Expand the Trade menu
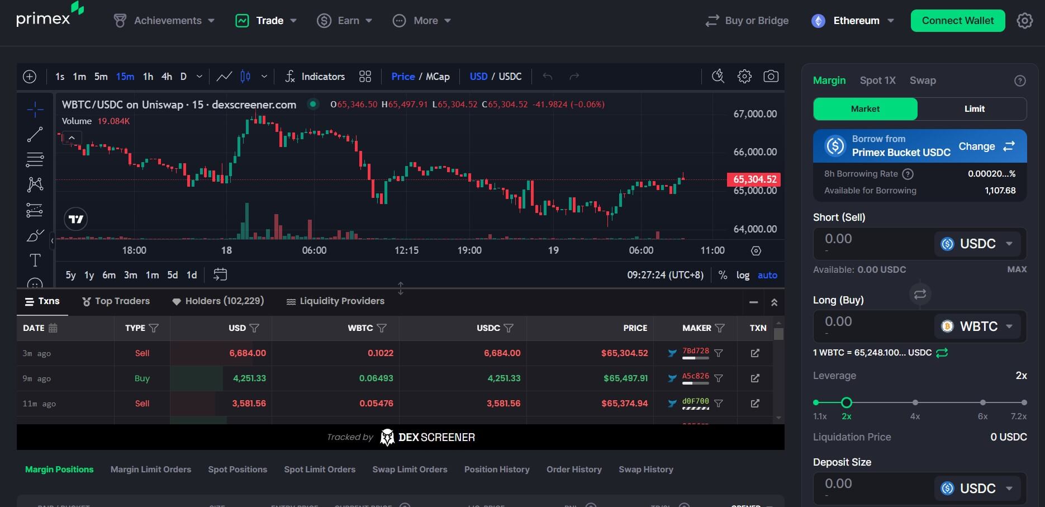Screen dimensions: 1045x507 266,21
